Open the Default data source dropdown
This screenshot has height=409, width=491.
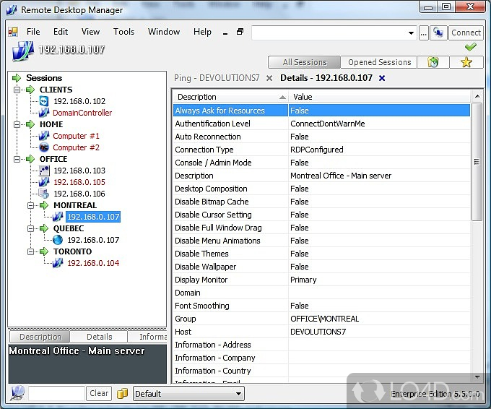click(238, 394)
